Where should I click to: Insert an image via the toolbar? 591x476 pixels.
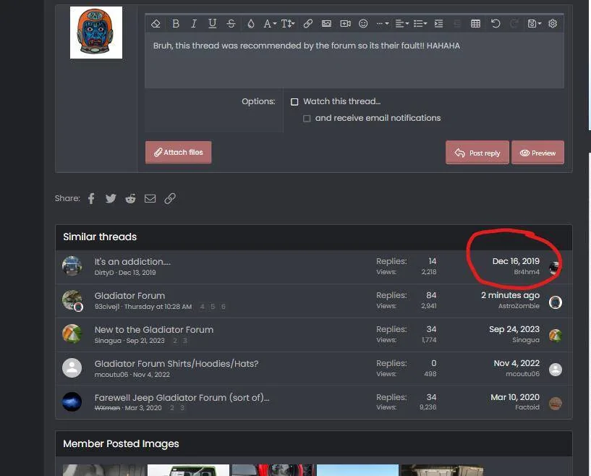click(326, 24)
